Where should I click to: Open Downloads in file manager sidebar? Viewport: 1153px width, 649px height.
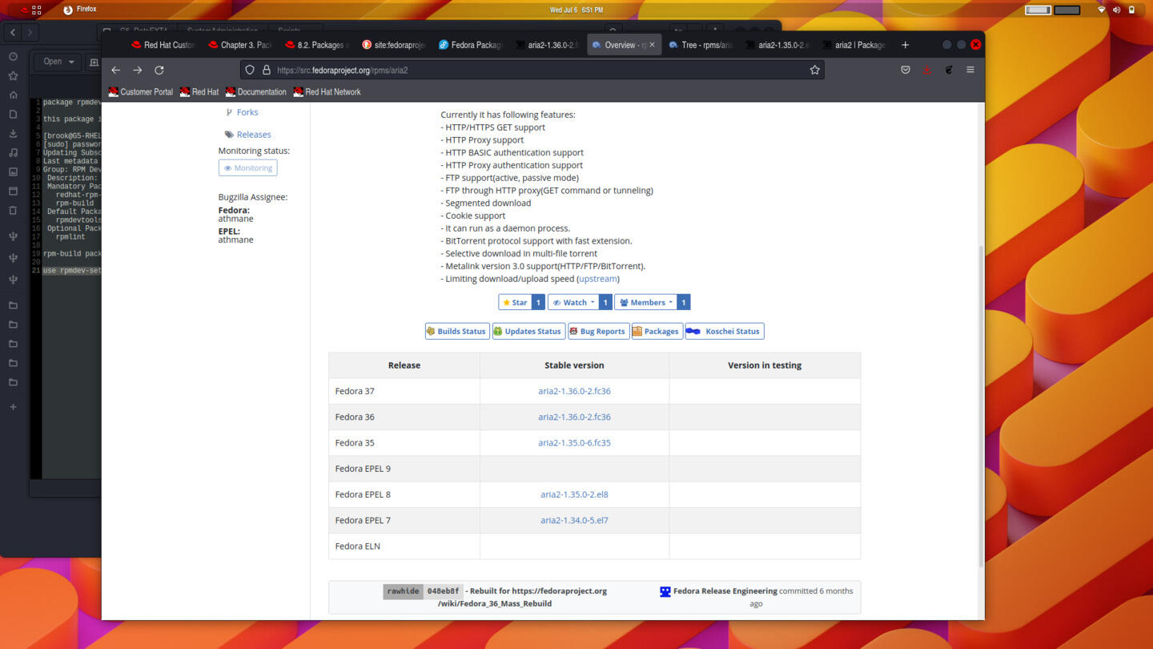click(13, 133)
